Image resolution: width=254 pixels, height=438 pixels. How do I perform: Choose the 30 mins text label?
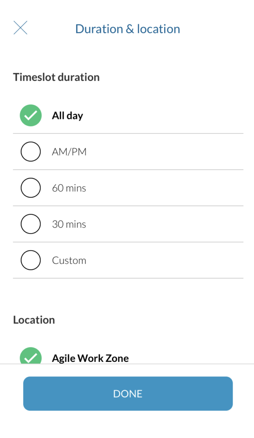[69, 224]
